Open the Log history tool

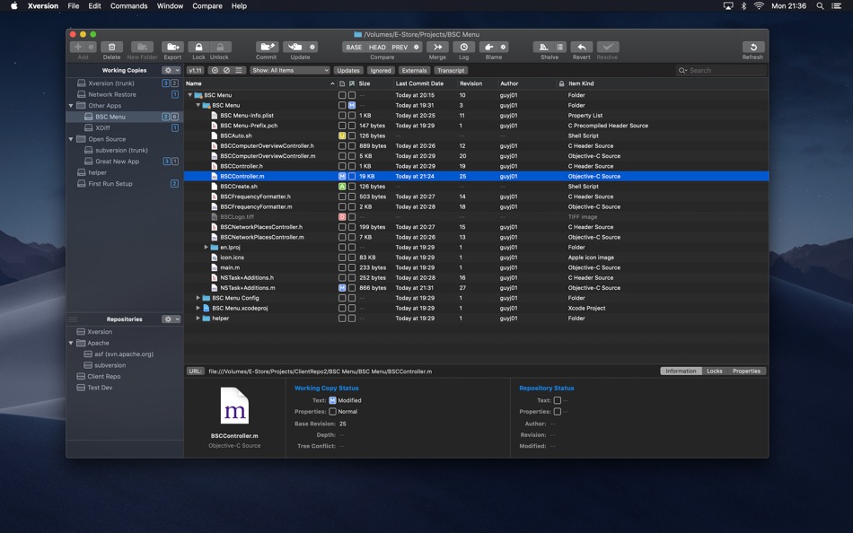(x=463, y=47)
